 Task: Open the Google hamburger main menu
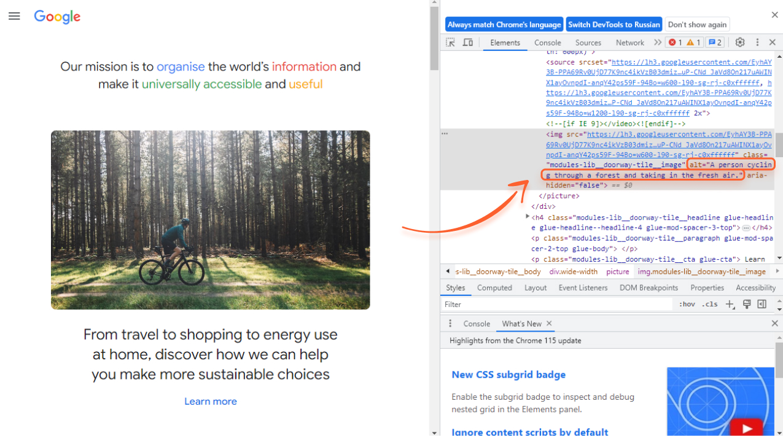(14, 17)
